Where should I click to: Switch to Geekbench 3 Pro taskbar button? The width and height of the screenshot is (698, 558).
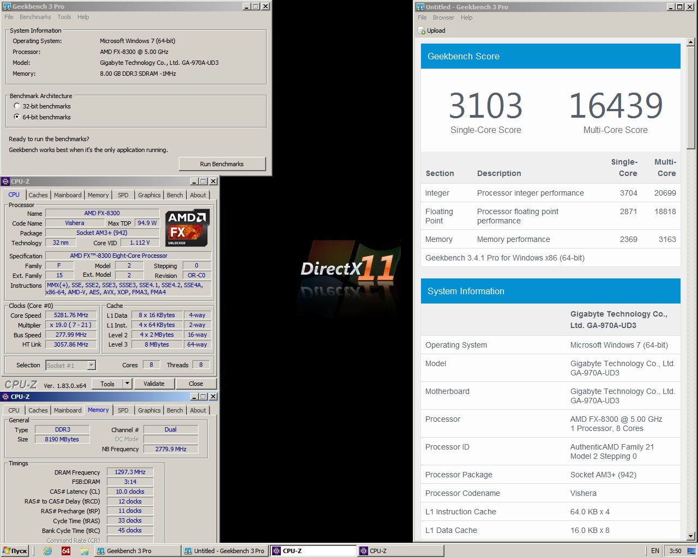137,551
